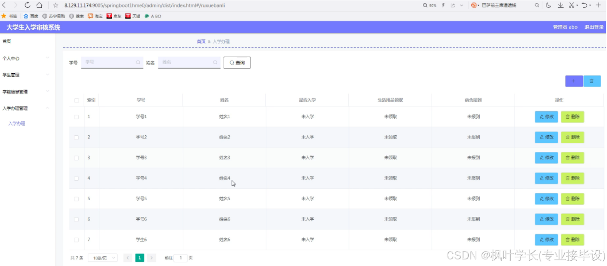Click the share icon in the address bar
This screenshot has width=607, height=266.
(x=453, y=5)
